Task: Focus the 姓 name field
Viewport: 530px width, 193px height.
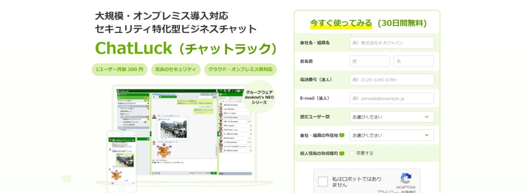Action: (x=369, y=61)
